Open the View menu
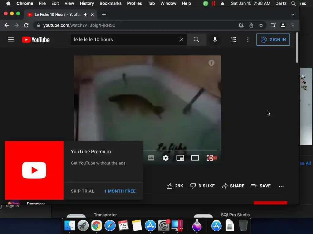This screenshot has width=313, height=234. coord(69,3)
